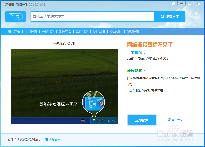205x147 pixels.
Task: Click the orange heading 网络连接图标不见了
Action: click(x=150, y=45)
